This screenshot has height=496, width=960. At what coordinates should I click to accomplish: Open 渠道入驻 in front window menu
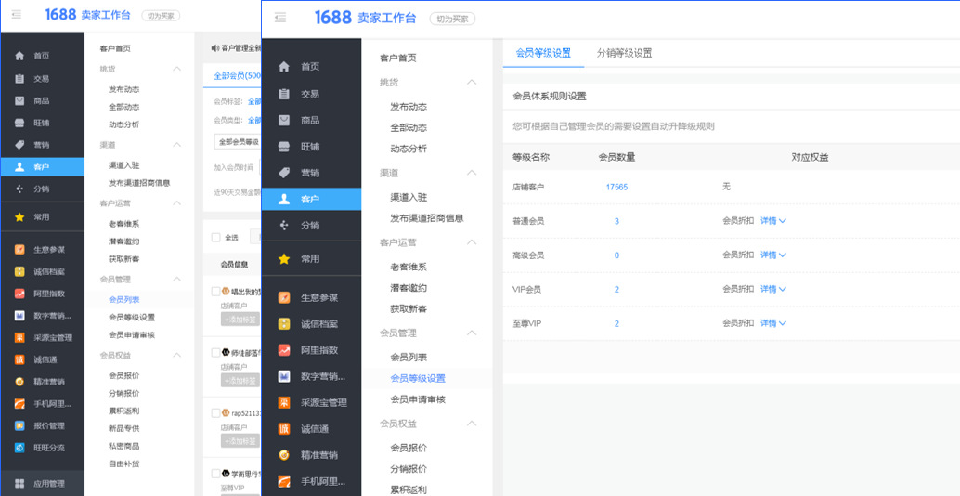pos(409,197)
